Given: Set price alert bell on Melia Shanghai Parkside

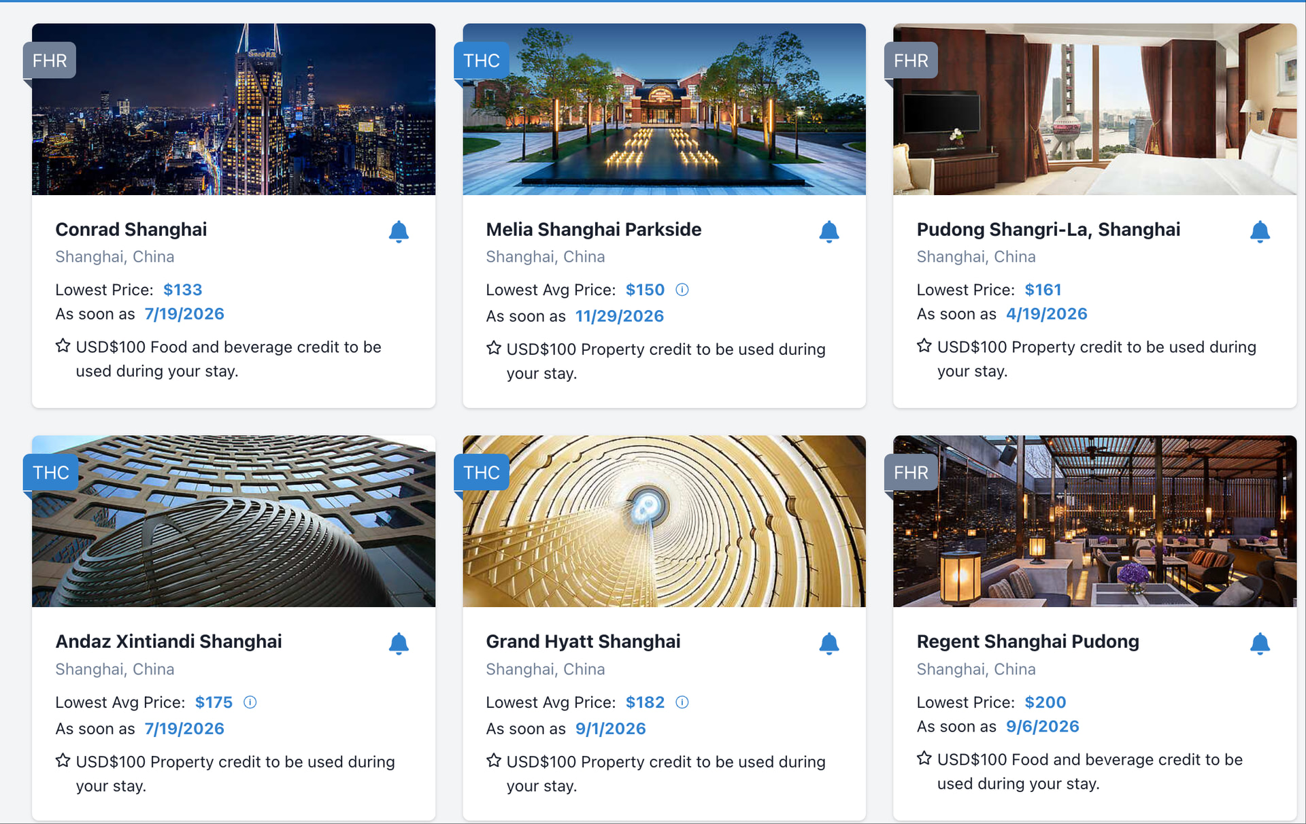Looking at the screenshot, I should [x=828, y=231].
